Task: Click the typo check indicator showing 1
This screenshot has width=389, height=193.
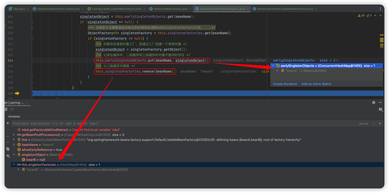Action: point(369,15)
